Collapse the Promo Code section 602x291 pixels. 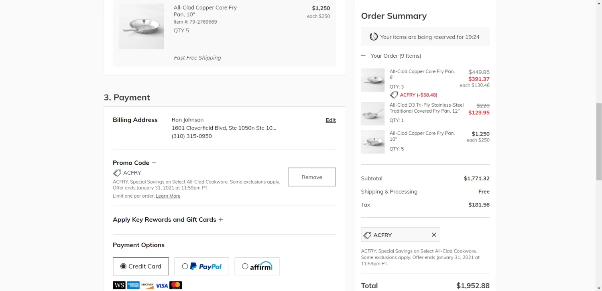pos(154,163)
